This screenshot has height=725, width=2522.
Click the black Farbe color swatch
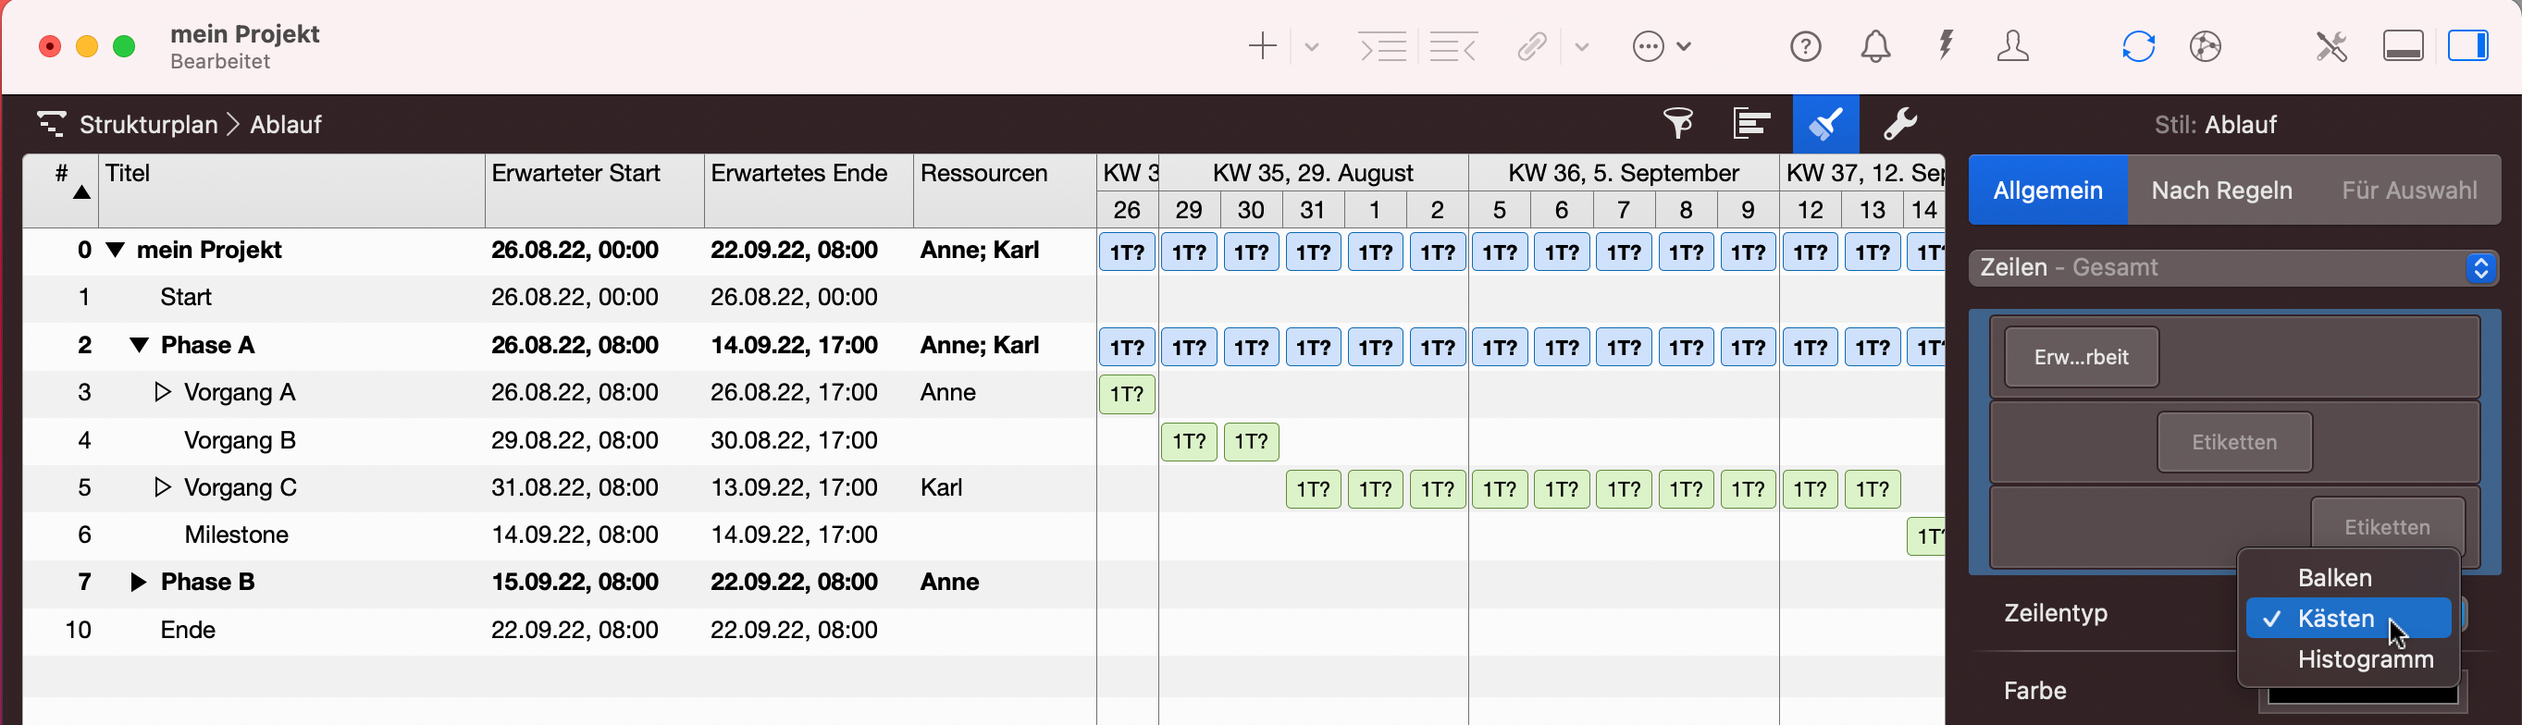tap(2361, 694)
